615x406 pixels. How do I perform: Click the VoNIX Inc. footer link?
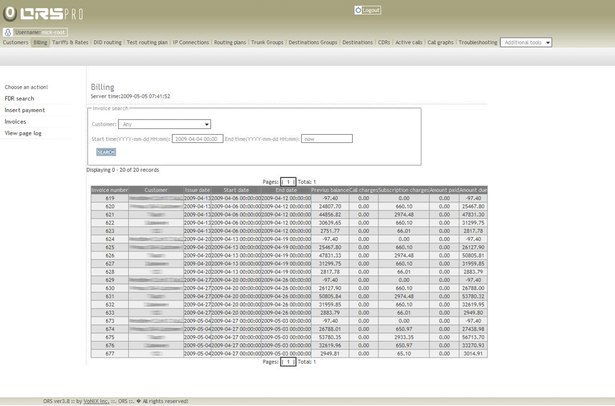(x=96, y=402)
